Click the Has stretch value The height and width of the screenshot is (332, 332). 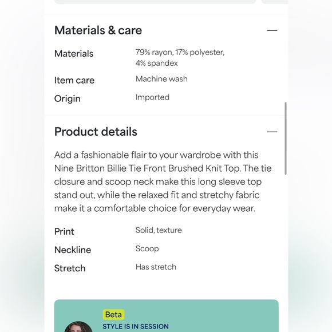click(156, 267)
